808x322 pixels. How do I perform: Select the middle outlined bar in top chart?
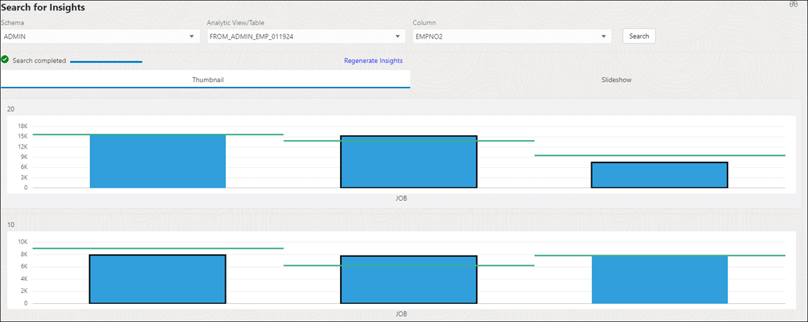tap(408, 162)
